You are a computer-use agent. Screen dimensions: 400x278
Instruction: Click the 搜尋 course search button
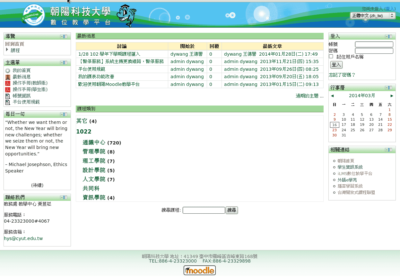232,210
